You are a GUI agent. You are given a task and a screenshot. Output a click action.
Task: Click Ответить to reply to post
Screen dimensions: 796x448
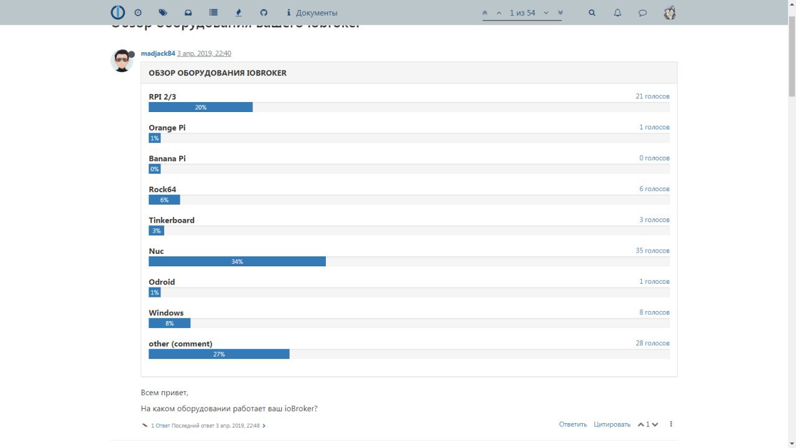[573, 424]
